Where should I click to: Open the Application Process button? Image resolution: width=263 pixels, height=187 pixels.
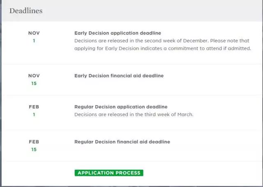click(109, 173)
